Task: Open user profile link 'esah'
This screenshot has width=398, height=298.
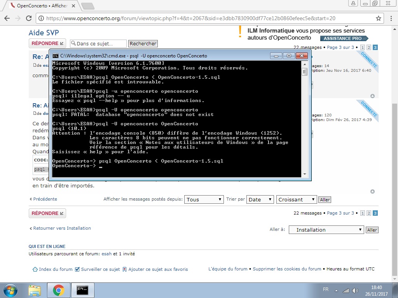Action: coord(106,254)
